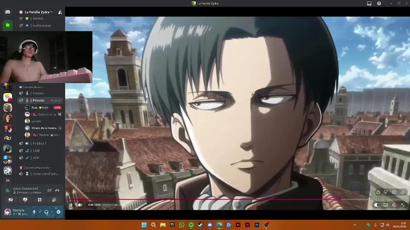
Task: Pause the video playback
Action: (71, 205)
